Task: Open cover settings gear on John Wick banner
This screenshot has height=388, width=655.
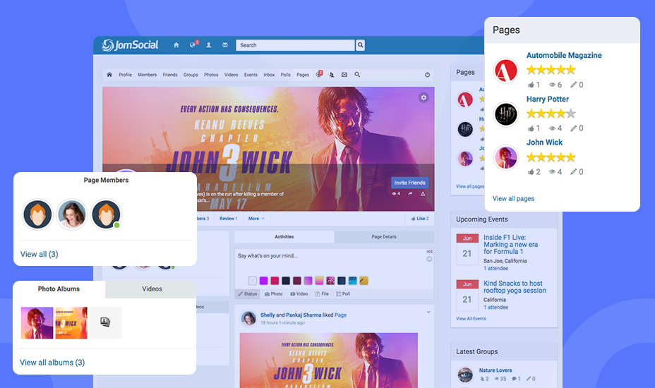Action: [423, 97]
